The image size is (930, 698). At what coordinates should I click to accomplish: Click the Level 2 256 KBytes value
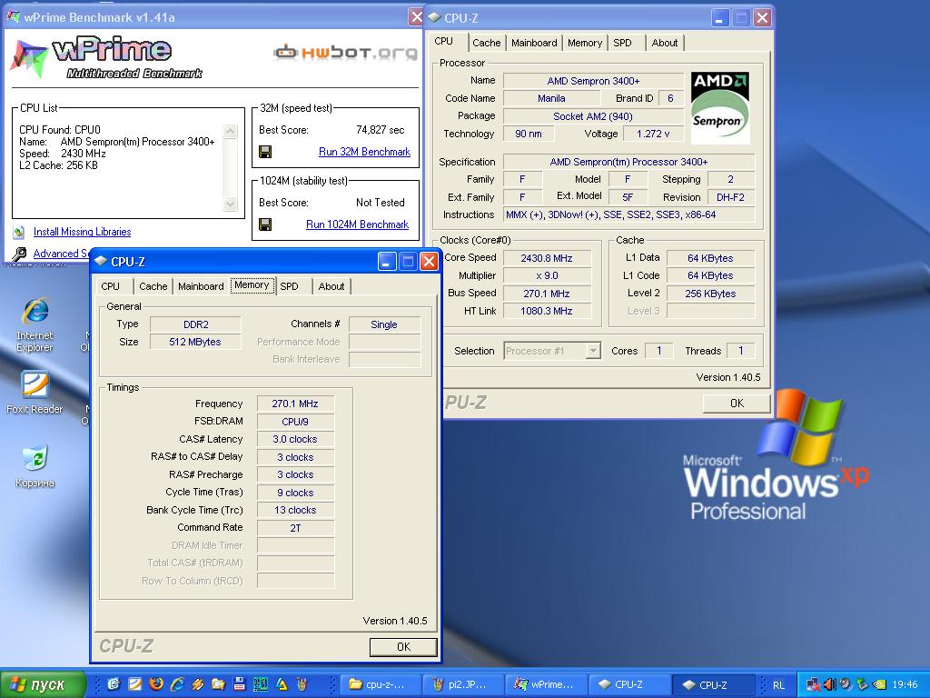(710, 294)
